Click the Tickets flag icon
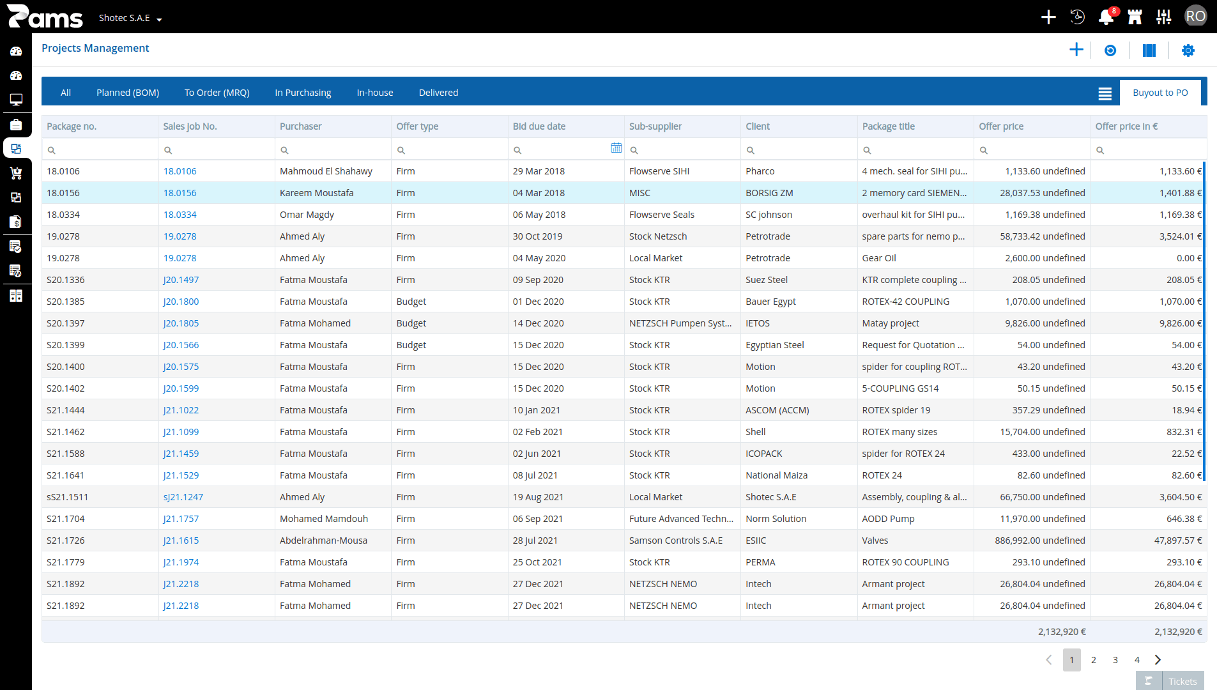Screen dimensions: 1217x690 point(1149,680)
